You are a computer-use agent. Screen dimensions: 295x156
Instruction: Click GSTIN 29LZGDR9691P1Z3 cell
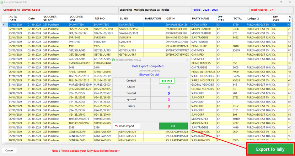178,46
